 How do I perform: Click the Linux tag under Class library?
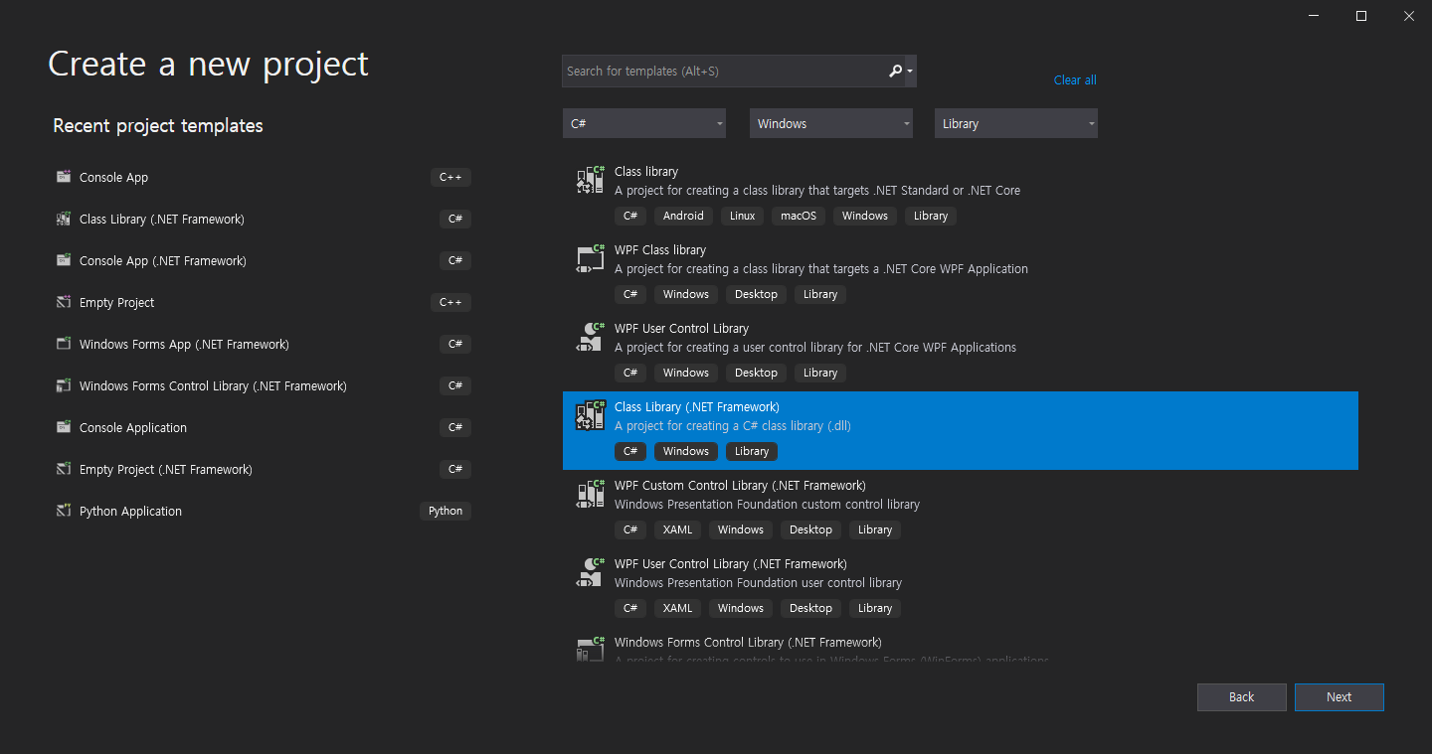pos(742,216)
